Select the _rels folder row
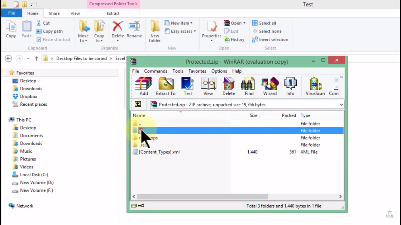 pyautogui.click(x=237, y=145)
